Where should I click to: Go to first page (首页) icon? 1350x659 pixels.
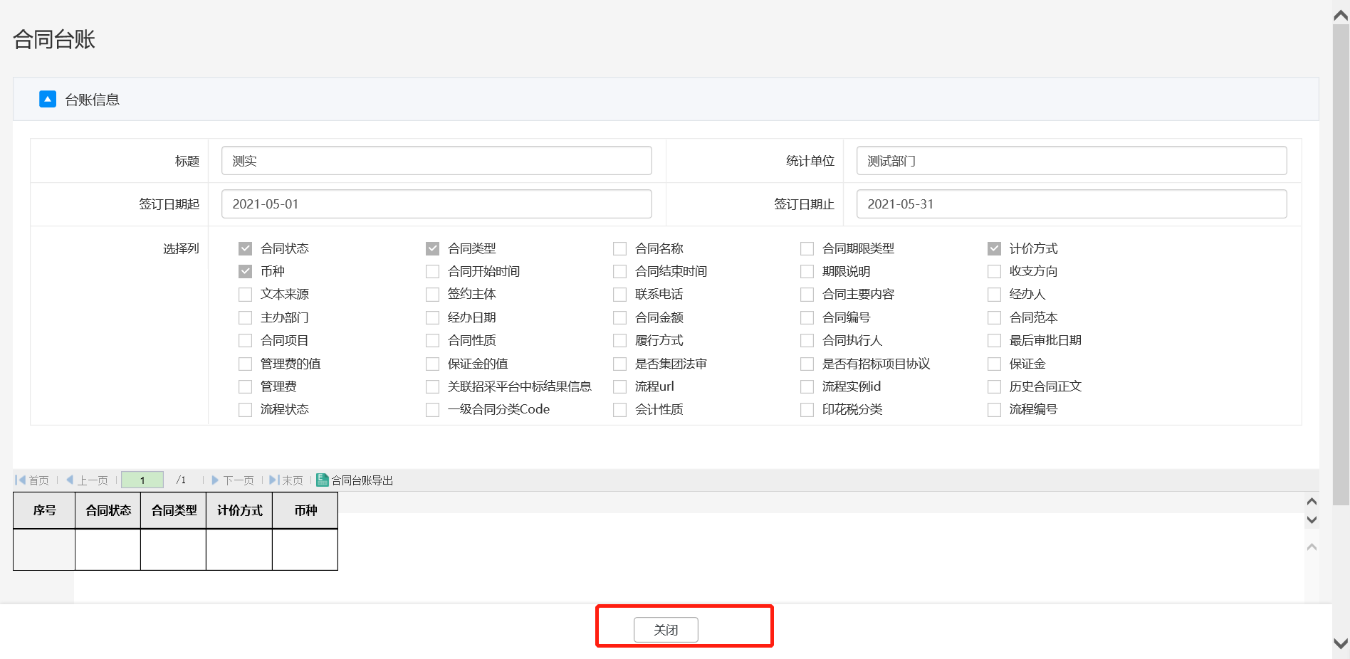click(x=21, y=480)
